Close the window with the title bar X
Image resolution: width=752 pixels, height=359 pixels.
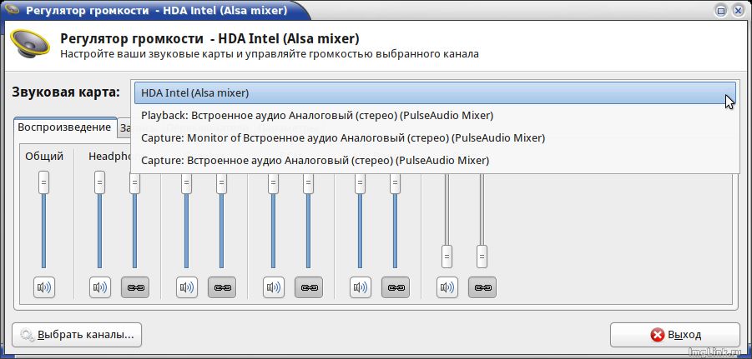tap(739, 9)
